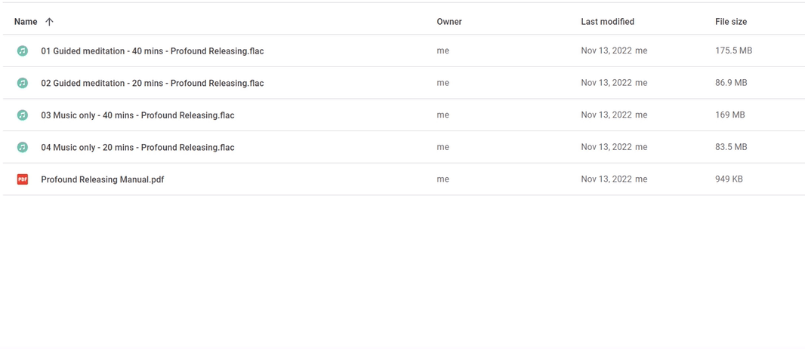Click owner cell of the PDF manual row
805x349 pixels.
coord(443,179)
